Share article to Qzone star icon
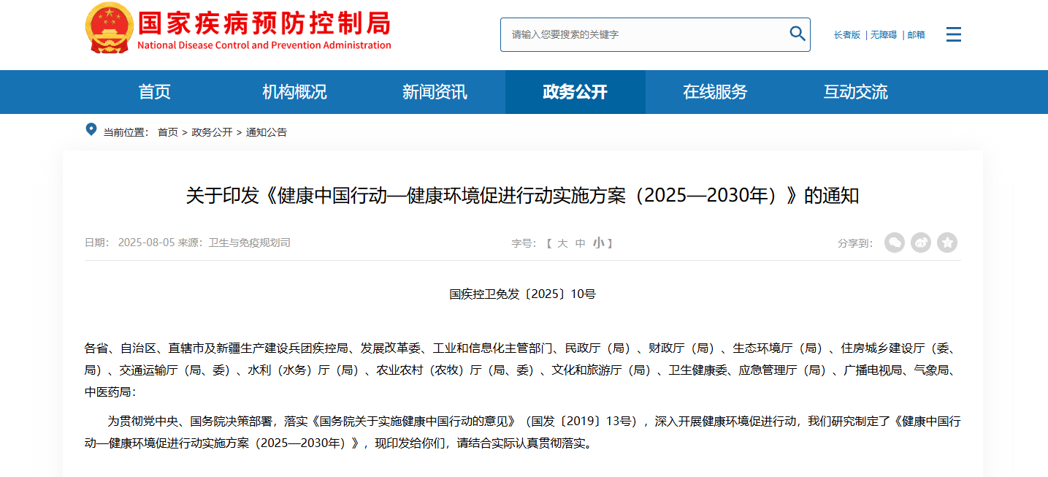1048x477 pixels. pyautogui.click(x=947, y=243)
